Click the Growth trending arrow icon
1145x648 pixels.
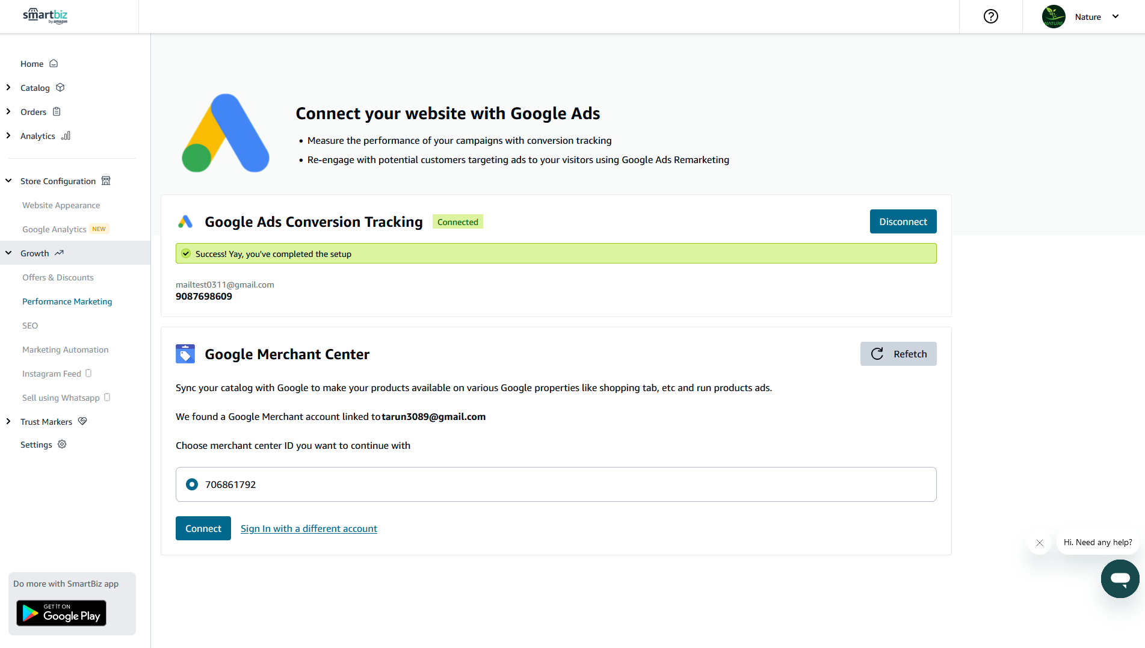pos(59,253)
